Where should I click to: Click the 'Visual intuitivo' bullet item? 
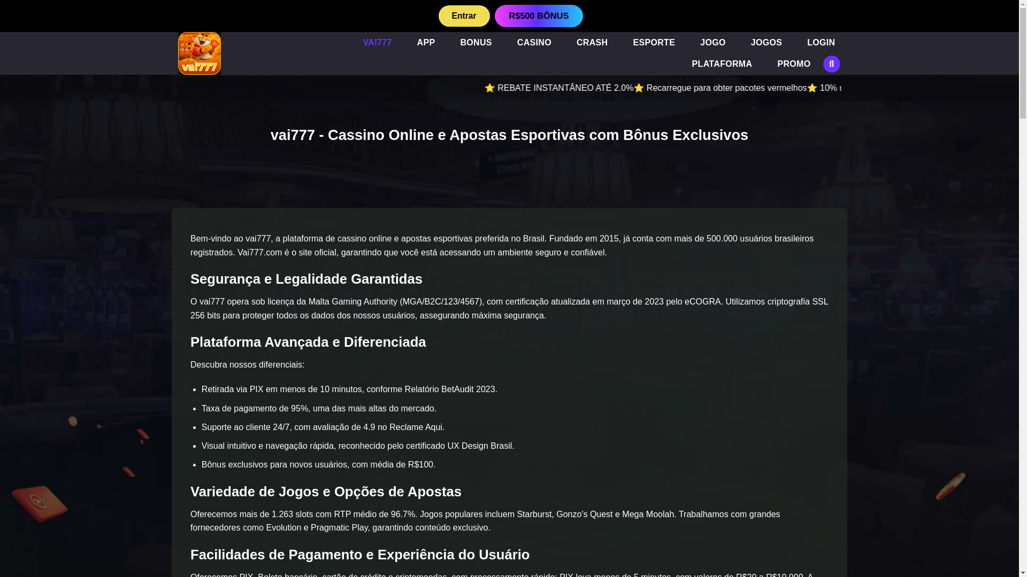(x=358, y=446)
